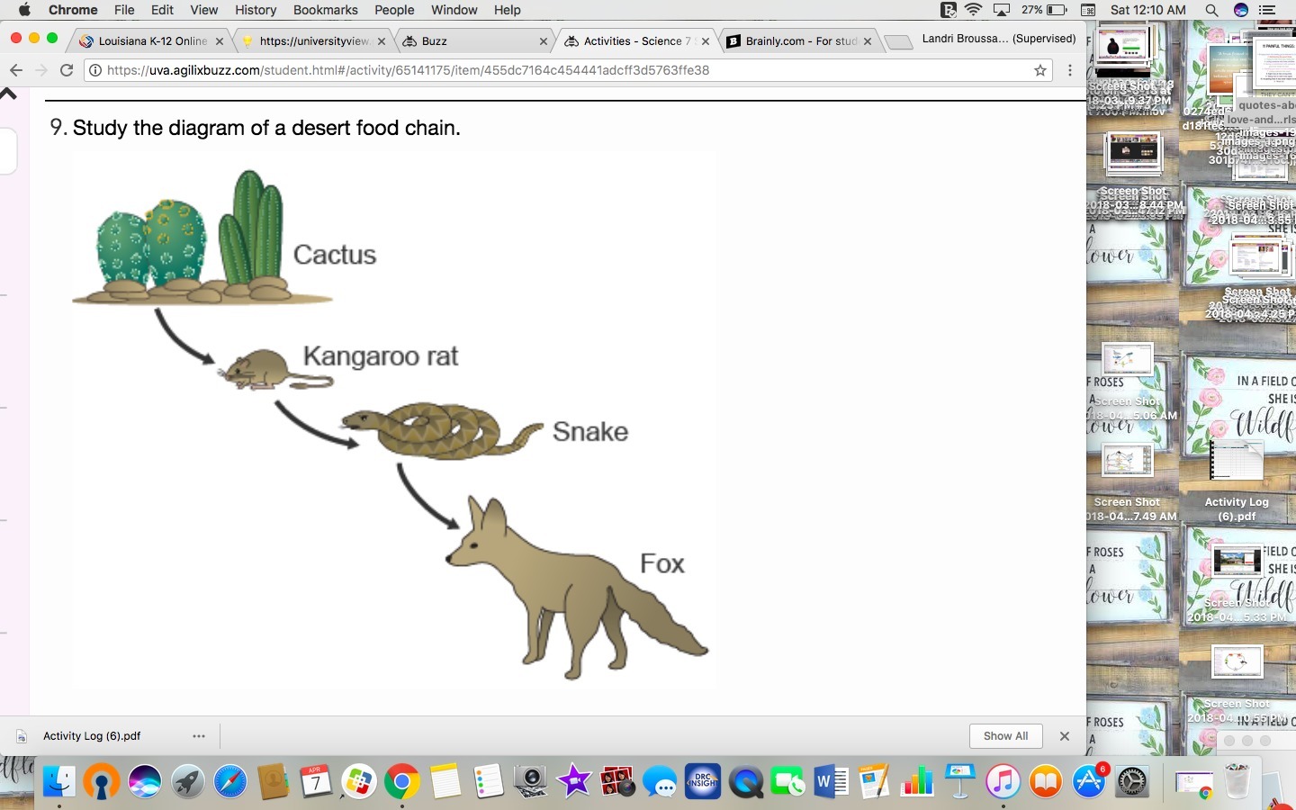The width and height of the screenshot is (1296, 810).
Task: Close the downloads bar
Action: coord(1065,736)
